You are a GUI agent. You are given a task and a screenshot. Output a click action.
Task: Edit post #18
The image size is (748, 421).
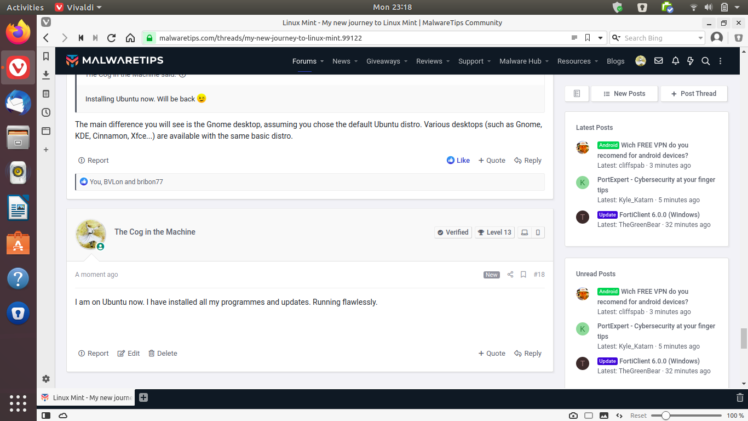tap(129, 354)
